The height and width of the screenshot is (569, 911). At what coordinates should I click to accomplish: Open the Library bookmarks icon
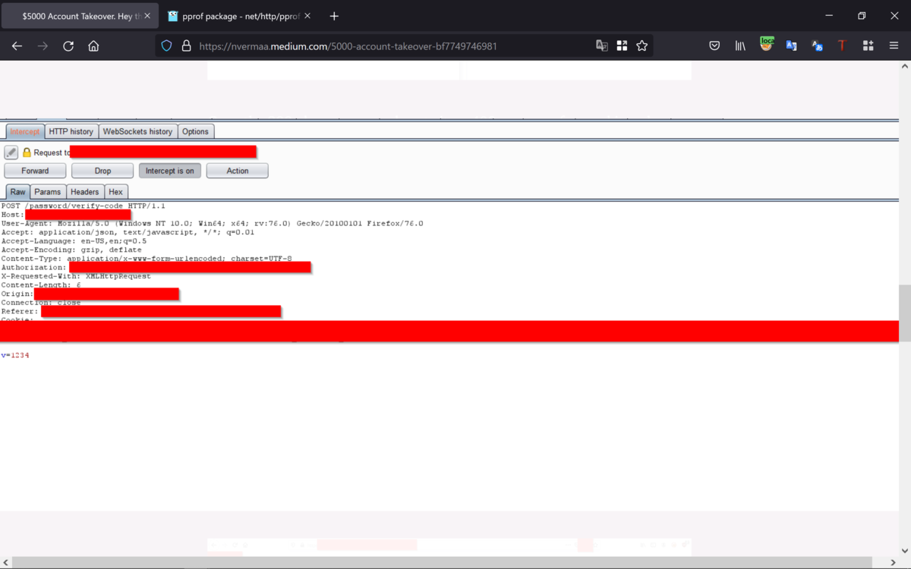click(x=740, y=46)
